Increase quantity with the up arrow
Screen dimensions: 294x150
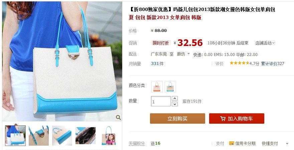click(x=175, y=98)
